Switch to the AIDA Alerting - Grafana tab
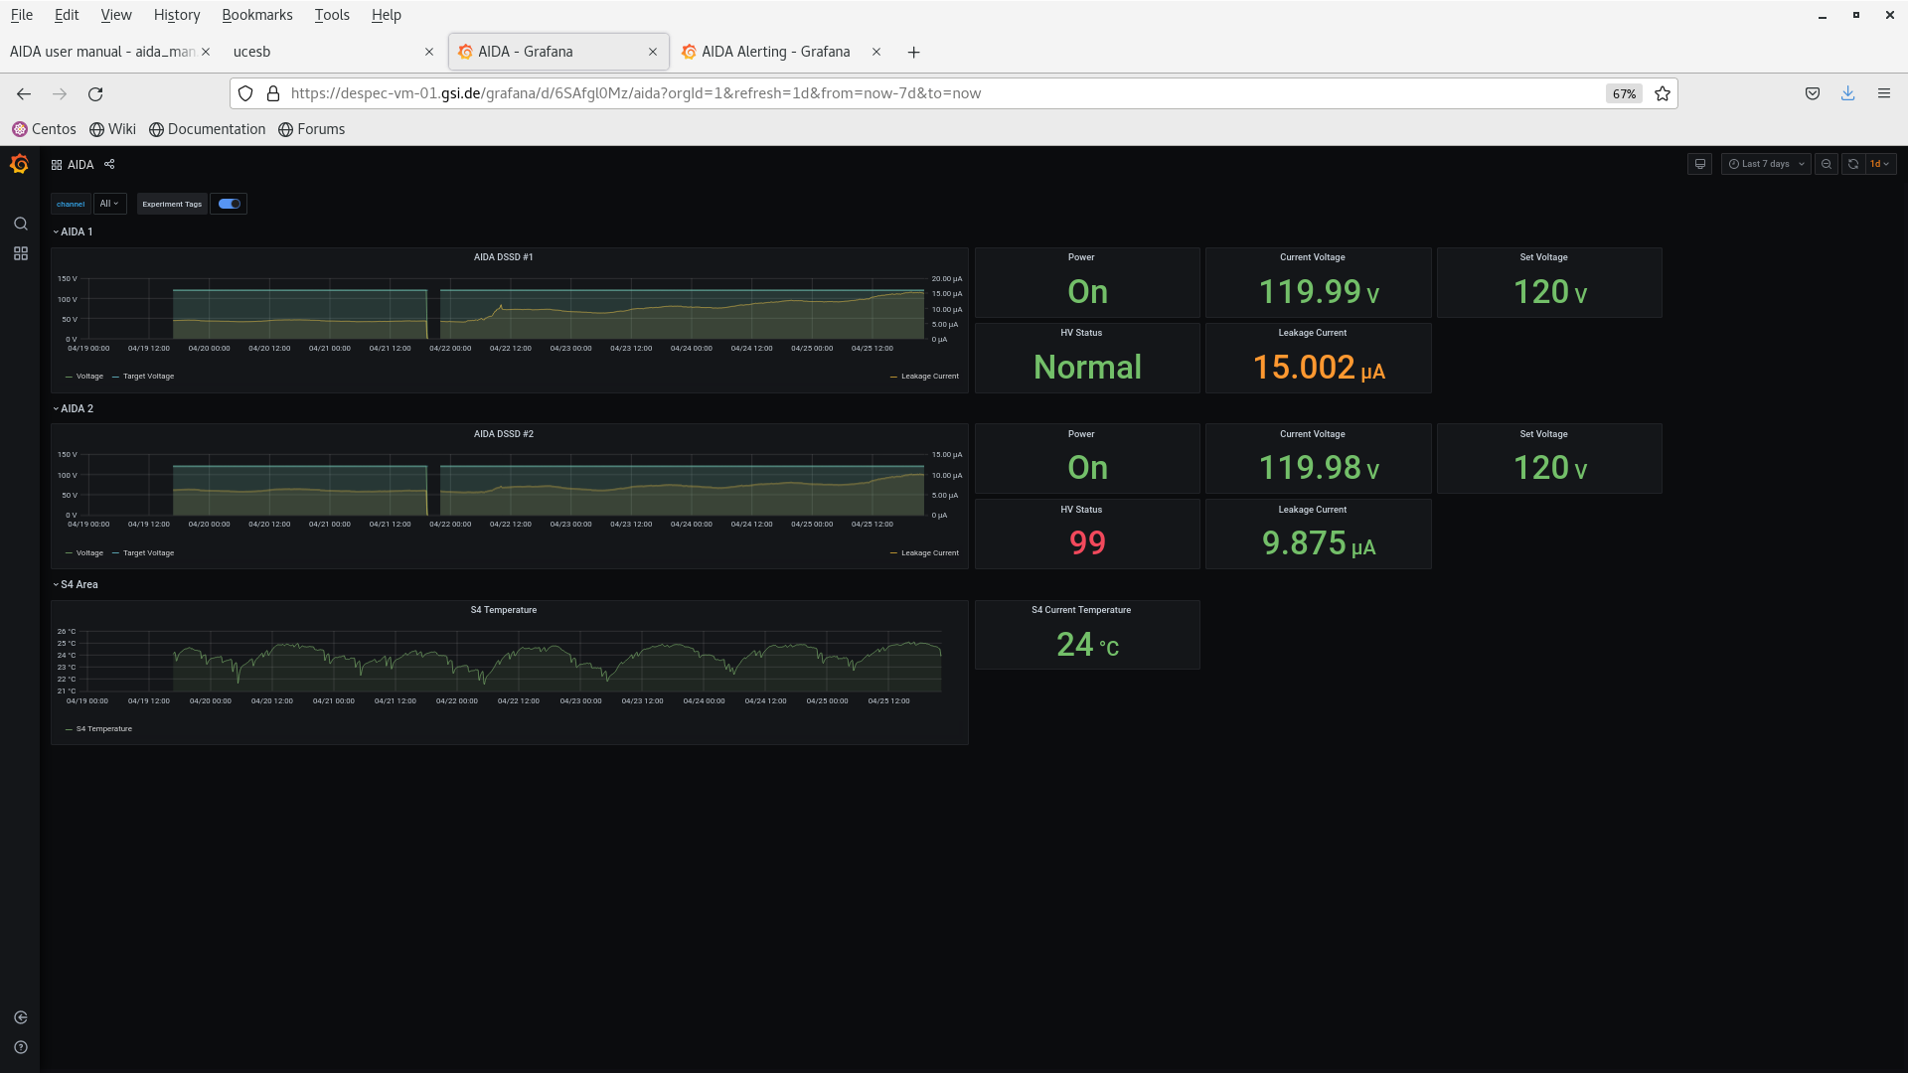Screen dimensions: 1908x1073 click(x=775, y=52)
